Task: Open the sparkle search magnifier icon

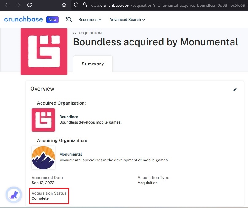Action: [69, 19]
